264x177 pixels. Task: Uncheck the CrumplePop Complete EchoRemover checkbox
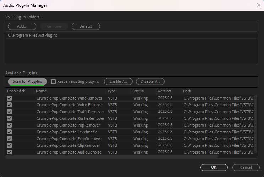coord(9,139)
